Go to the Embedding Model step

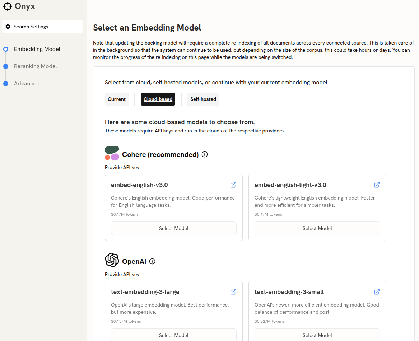(x=37, y=49)
